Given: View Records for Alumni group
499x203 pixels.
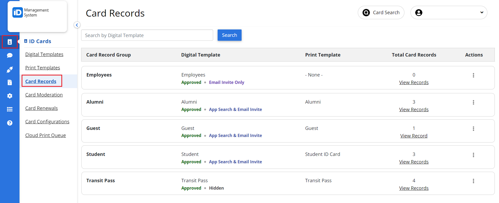Looking at the screenshot, I should click(414, 110).
